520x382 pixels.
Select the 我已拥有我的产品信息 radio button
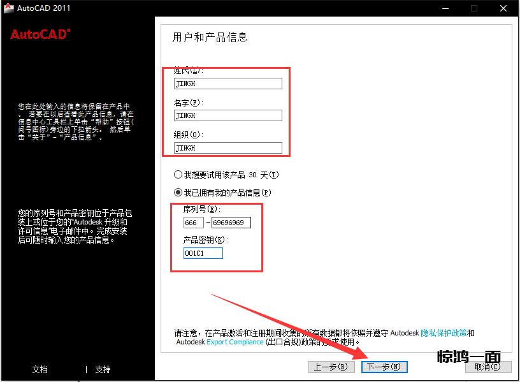coord(178,192)
